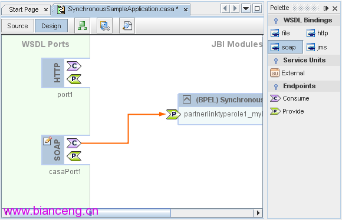Click the BPEL module Provide endpoint icon
This screenshot has height=220, width=342.
click(173, 114)
